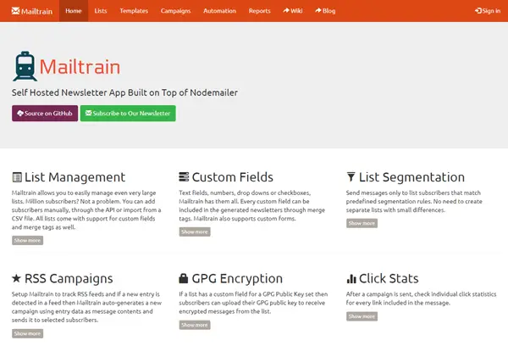Click the Custom Fields stacked-rows icon

coord(184,177)
